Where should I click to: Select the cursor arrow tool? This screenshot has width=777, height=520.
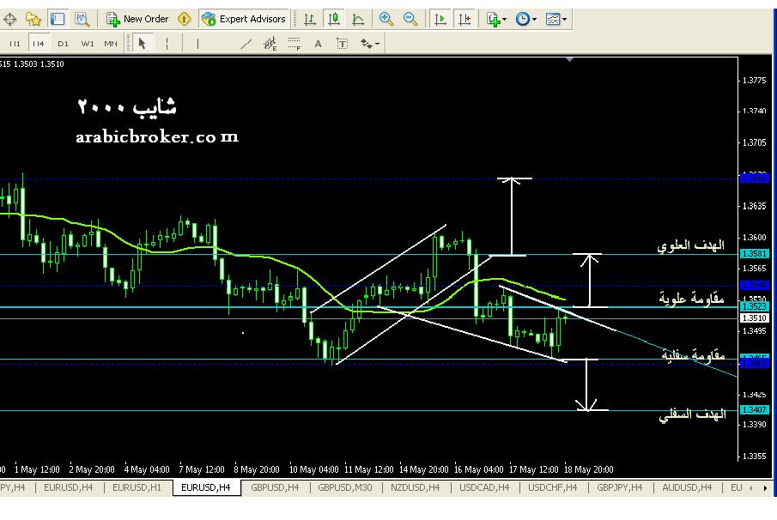tap(143, 44)
